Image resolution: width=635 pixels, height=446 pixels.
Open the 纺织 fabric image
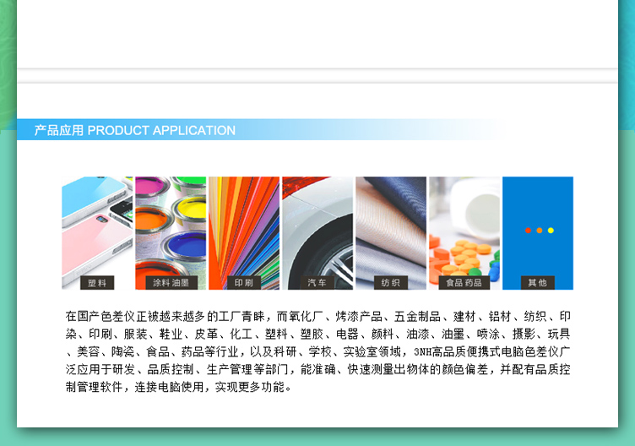click(x=391, y=233)
